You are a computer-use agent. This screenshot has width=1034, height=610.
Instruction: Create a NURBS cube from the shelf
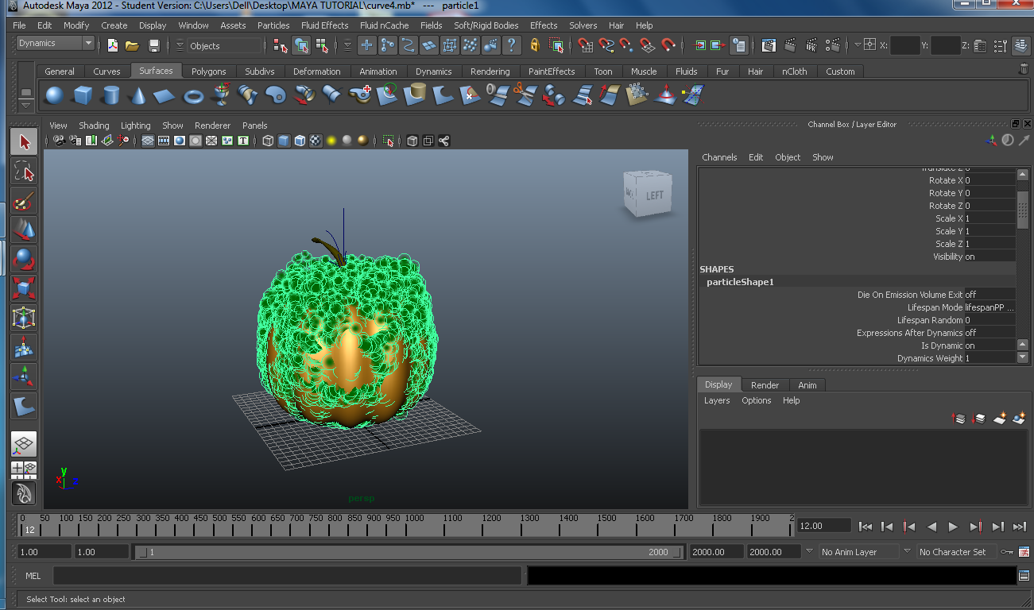point(83,95)
